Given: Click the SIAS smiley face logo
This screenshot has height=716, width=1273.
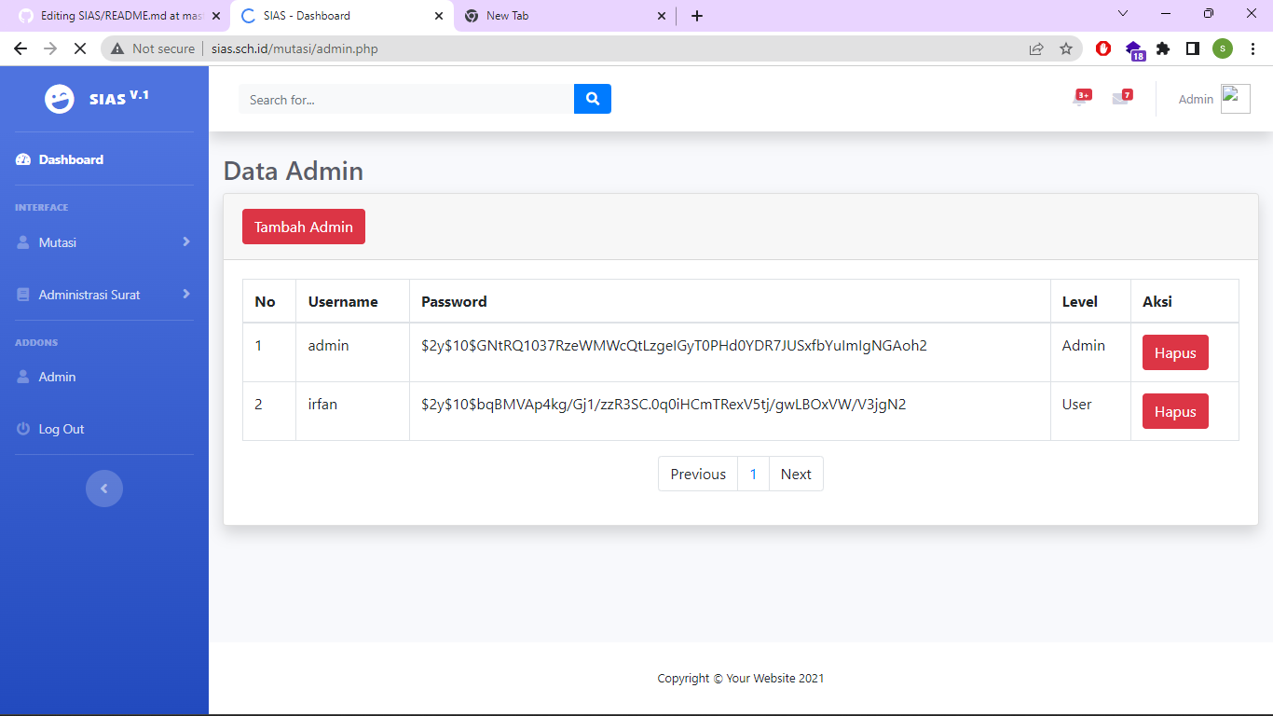Looking at the screenshot, I should pos(58,96).
